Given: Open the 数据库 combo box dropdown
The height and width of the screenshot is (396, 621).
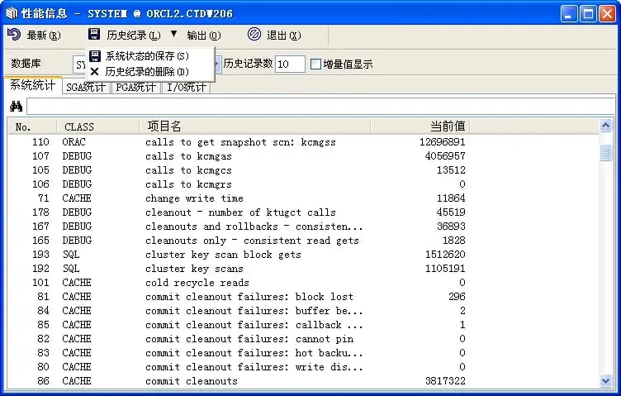Looking at the screenshot, I should point(216,64).
